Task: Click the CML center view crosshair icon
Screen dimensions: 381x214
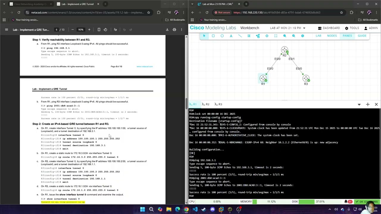Action: pos(267,36)
